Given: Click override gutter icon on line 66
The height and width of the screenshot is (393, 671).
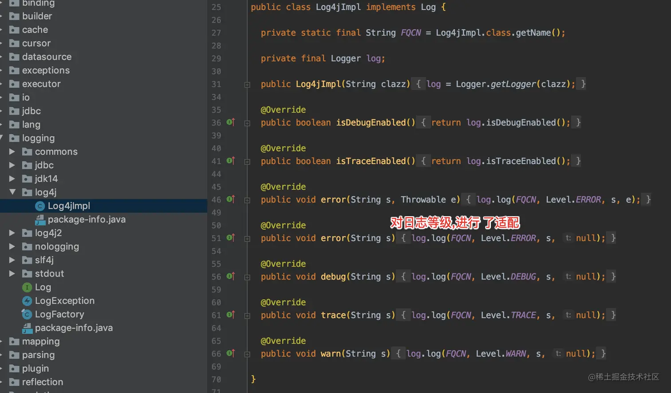Looking at the screenshot, I should coord(231,354).
